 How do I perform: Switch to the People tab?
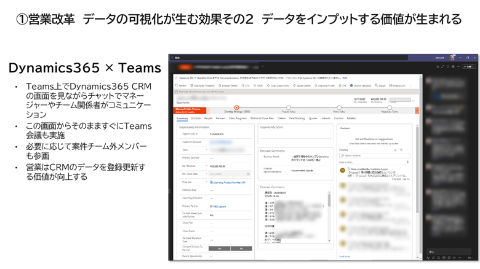(208, 119)
